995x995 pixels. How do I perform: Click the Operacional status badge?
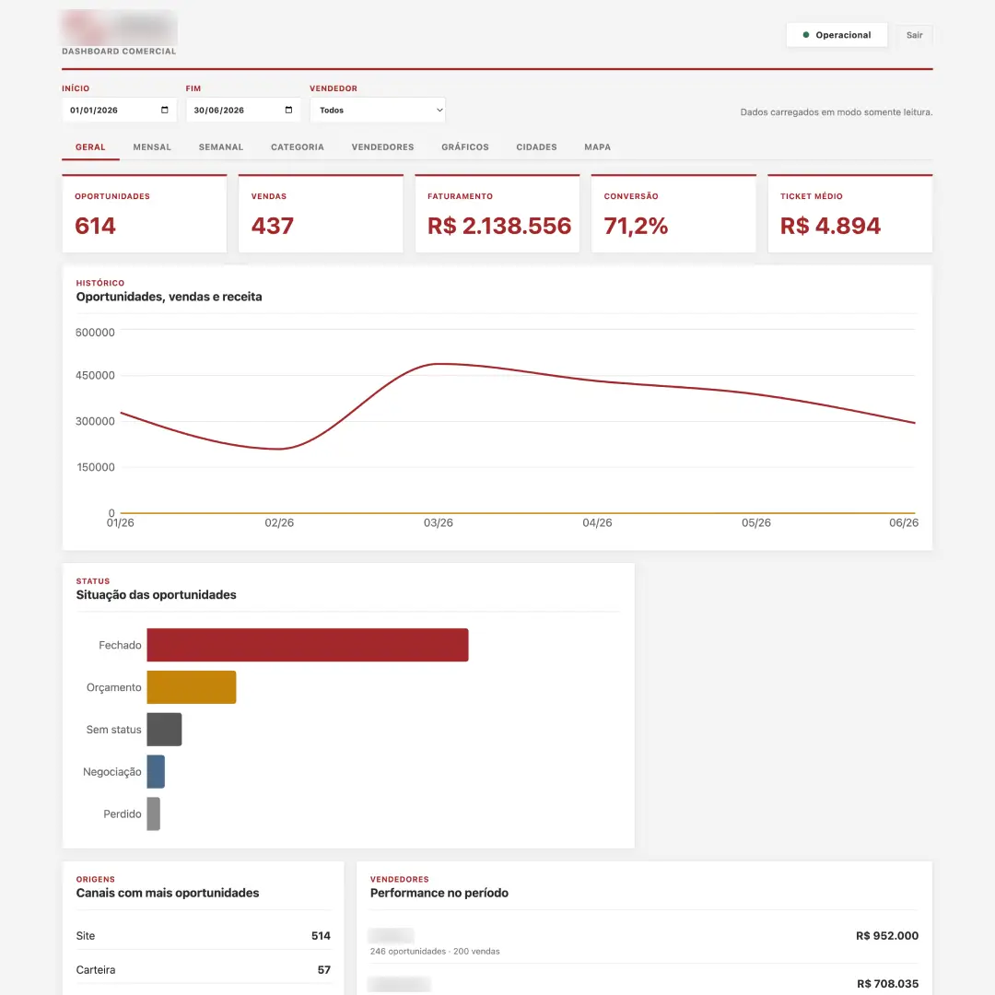pyautogui.click(x=837, y=35)
